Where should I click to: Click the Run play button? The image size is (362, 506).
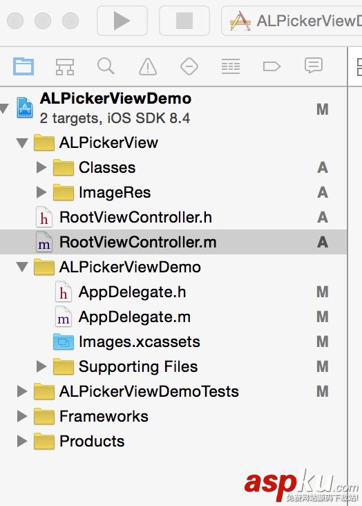coord(122,21)
